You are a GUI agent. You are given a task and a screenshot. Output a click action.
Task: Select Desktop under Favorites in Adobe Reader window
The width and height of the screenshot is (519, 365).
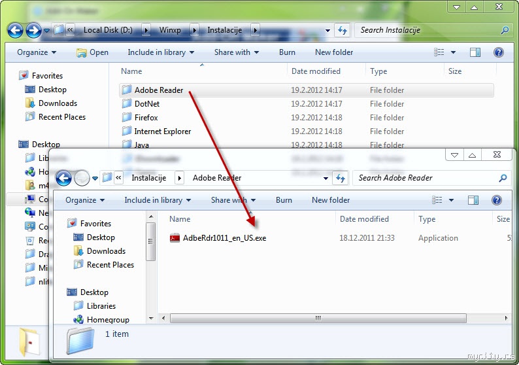click(101, 237)
